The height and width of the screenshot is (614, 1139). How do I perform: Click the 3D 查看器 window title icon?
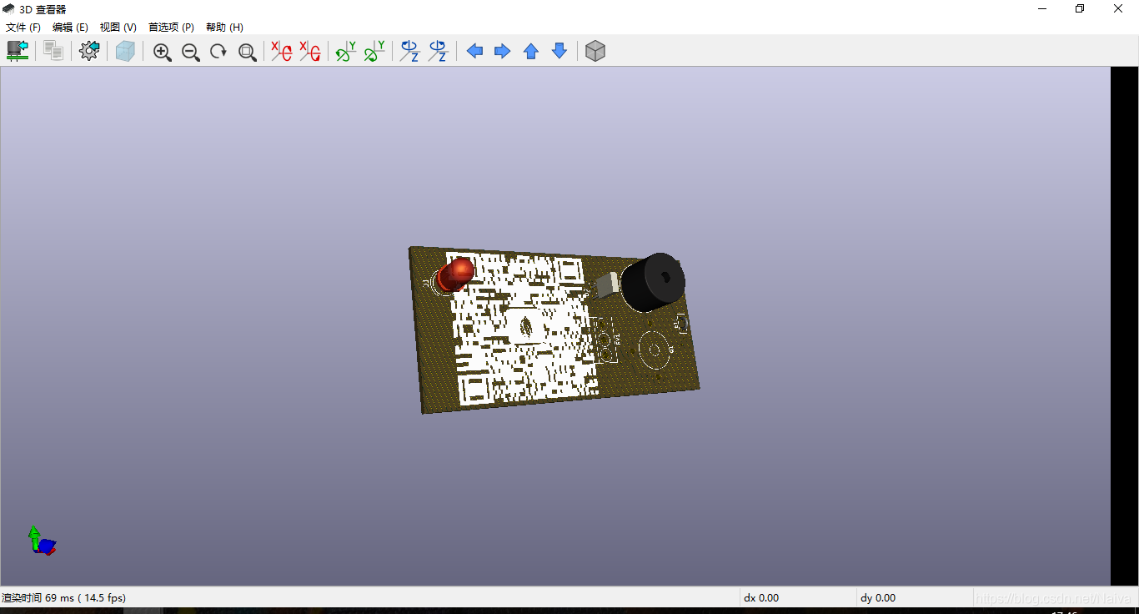[x=8, y=9]
